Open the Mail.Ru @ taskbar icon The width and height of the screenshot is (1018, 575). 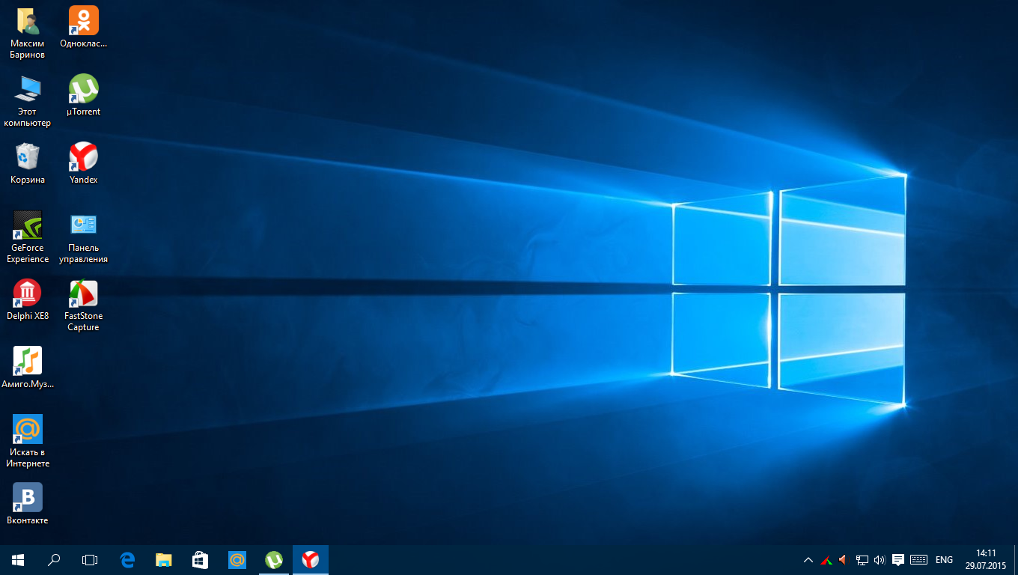click(237, 559)
